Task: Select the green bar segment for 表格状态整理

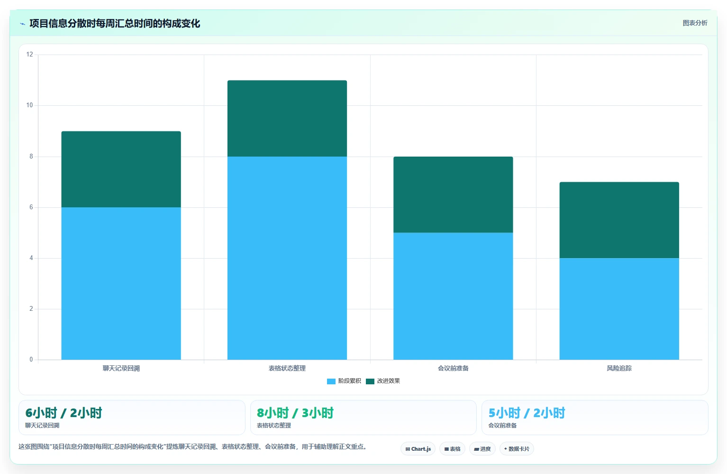Action: click(287, 119)
